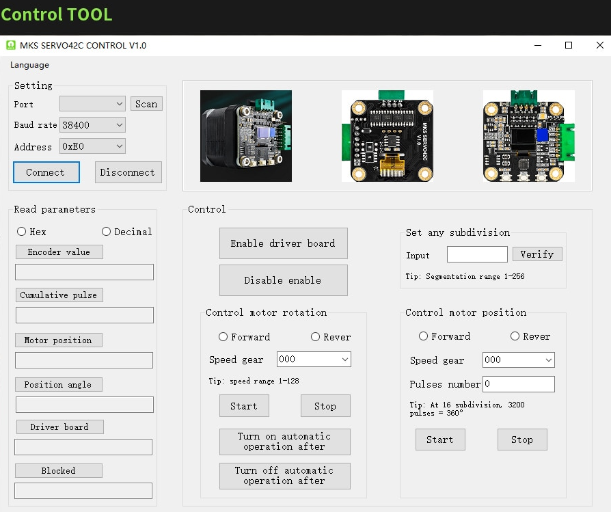
Task: Expand Speed gear dropdown in motor rotation
Action: (x=314, y=360)
